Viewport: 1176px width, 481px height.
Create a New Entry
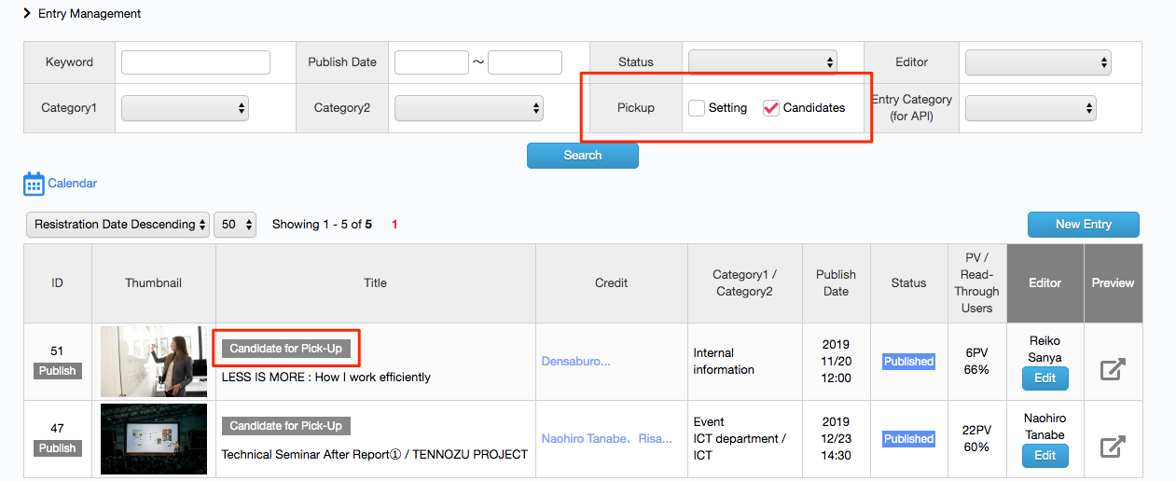pos(1084,225)
